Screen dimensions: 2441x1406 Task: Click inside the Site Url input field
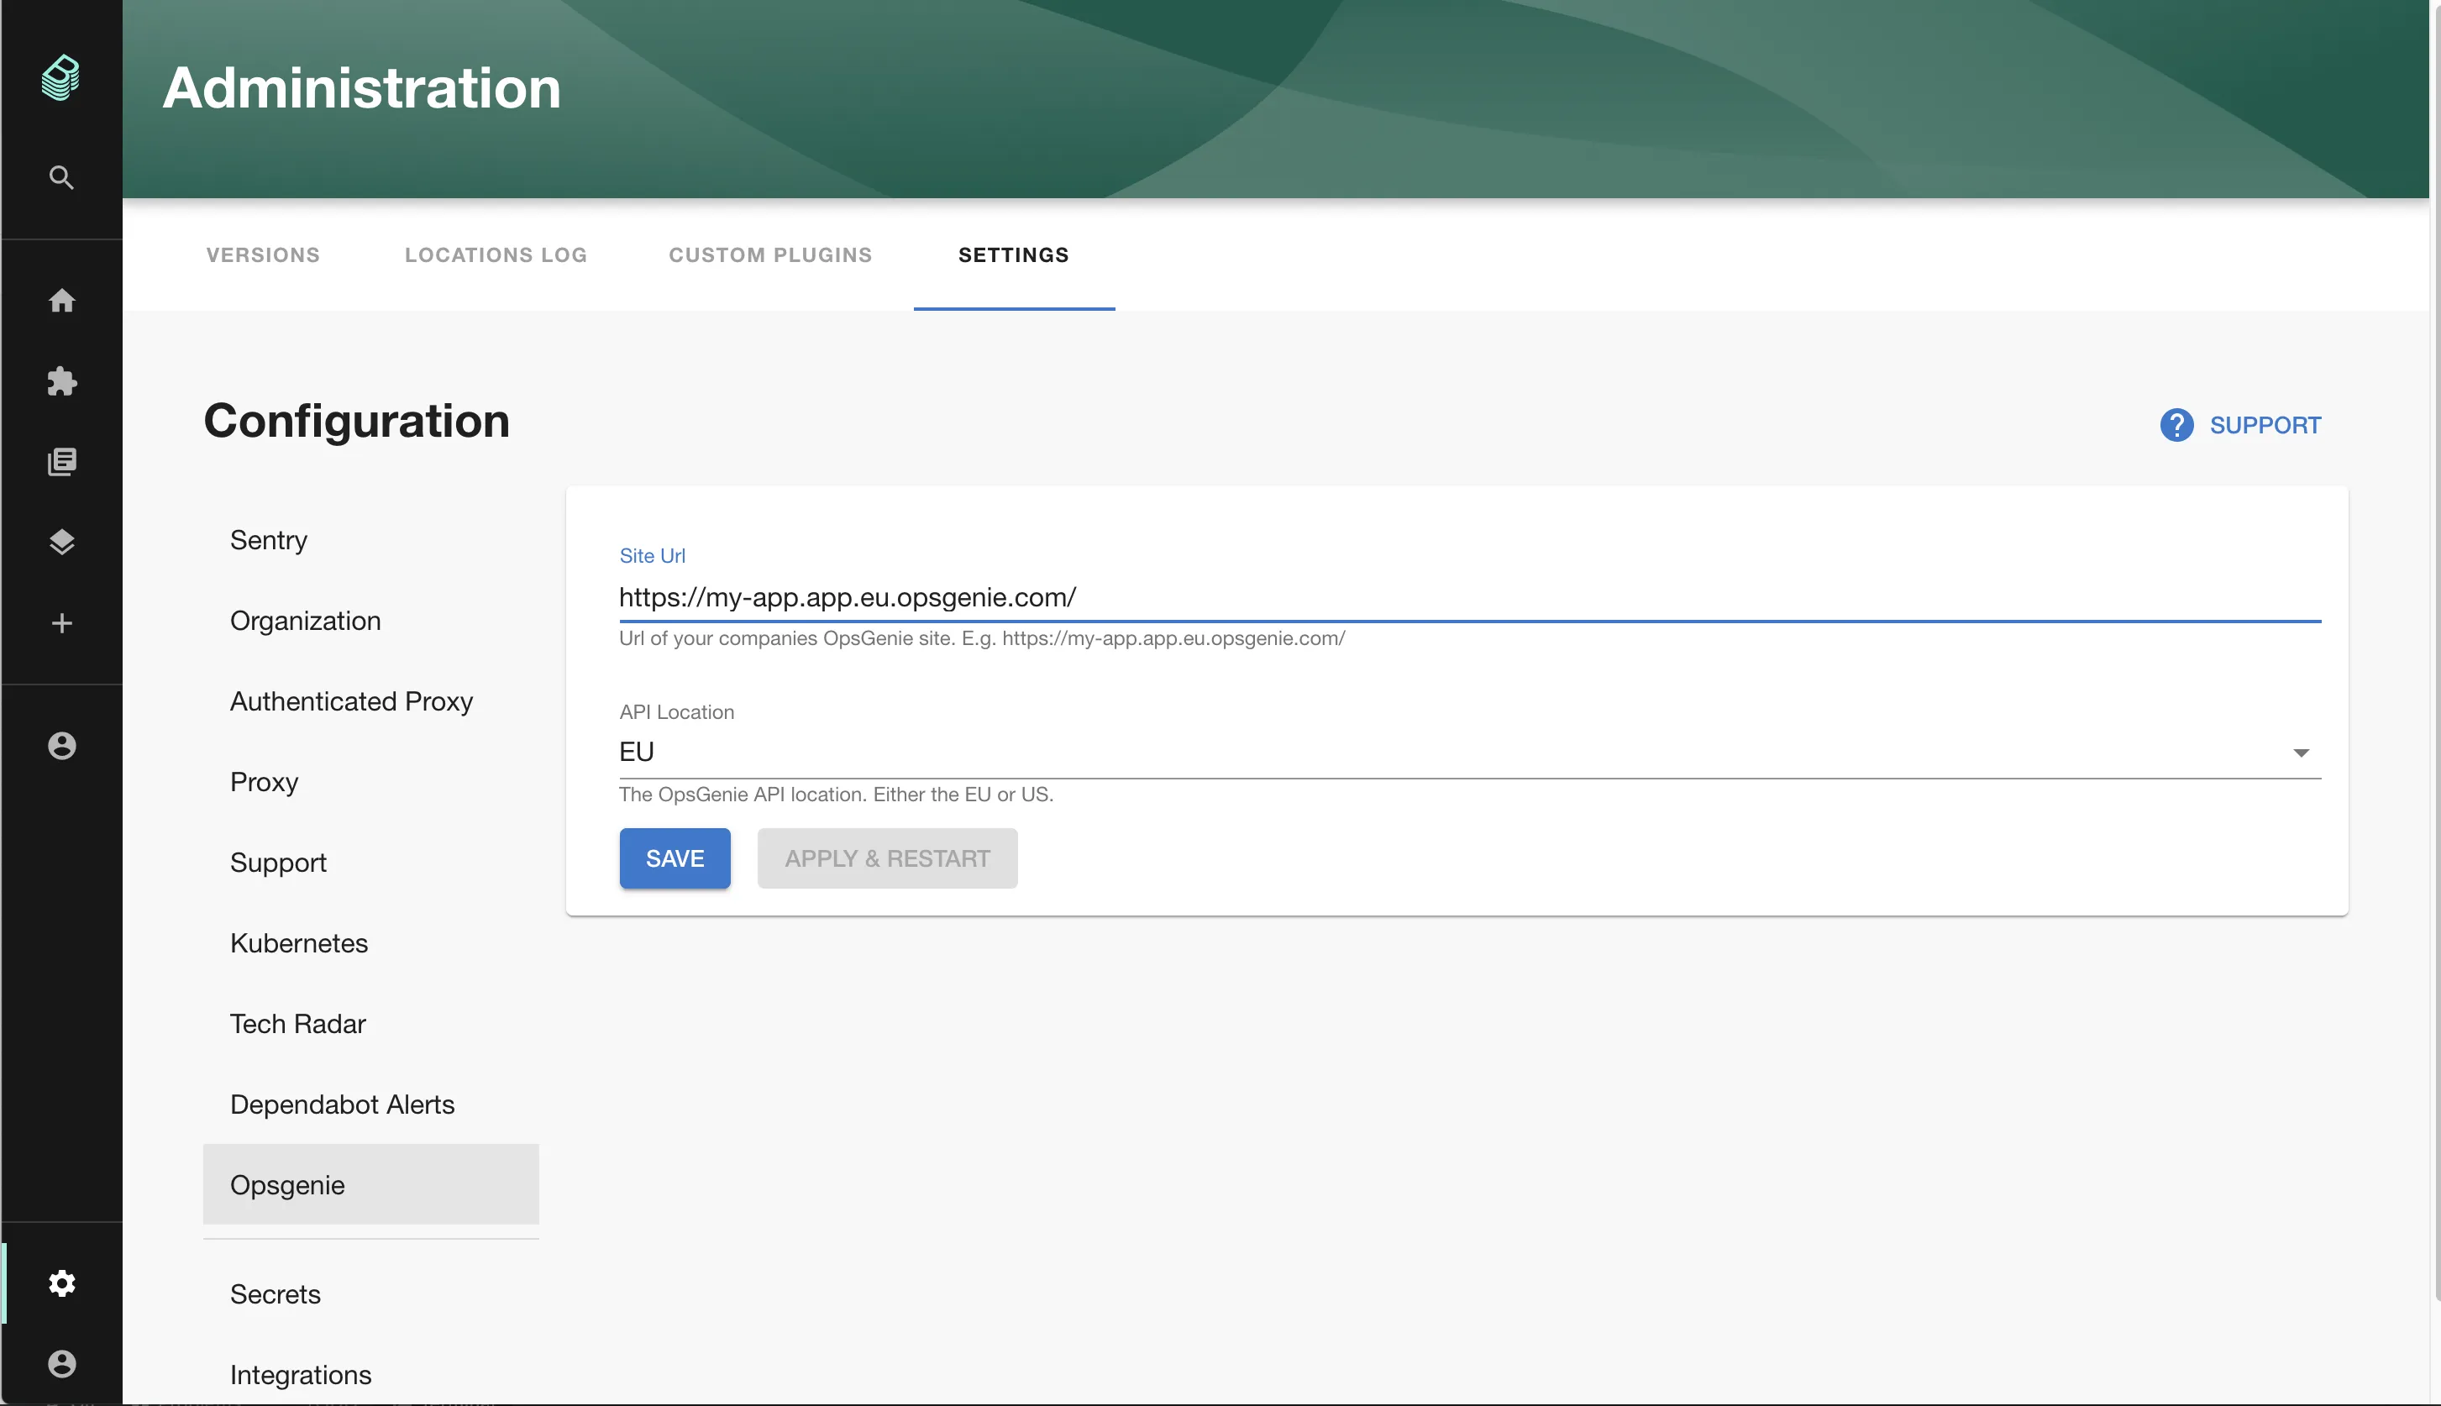click(x=1158, y=597)
